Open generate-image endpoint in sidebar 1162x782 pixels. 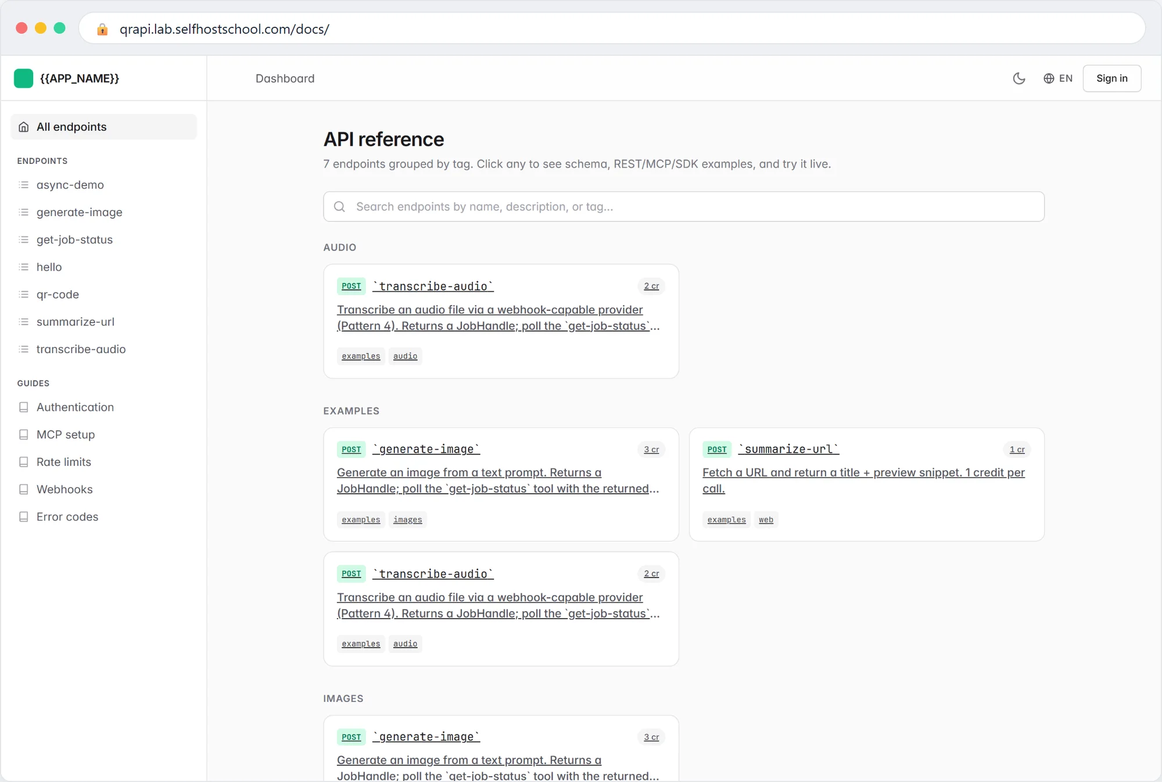(x=80, y=212)
